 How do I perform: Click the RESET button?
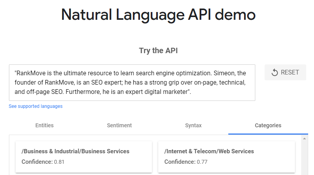tap(285, 73)
